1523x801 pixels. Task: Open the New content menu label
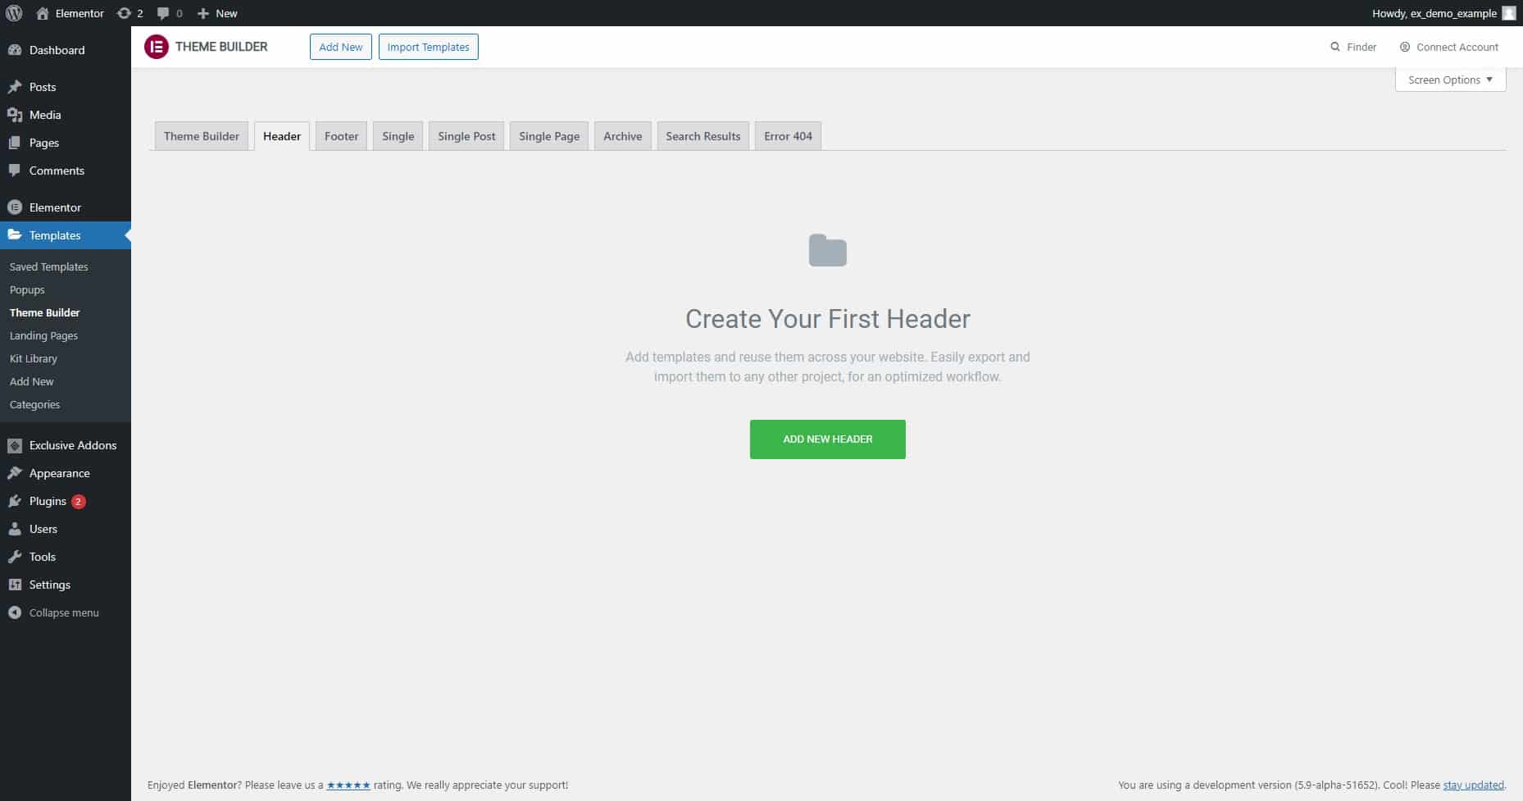[x=227, y=13]
